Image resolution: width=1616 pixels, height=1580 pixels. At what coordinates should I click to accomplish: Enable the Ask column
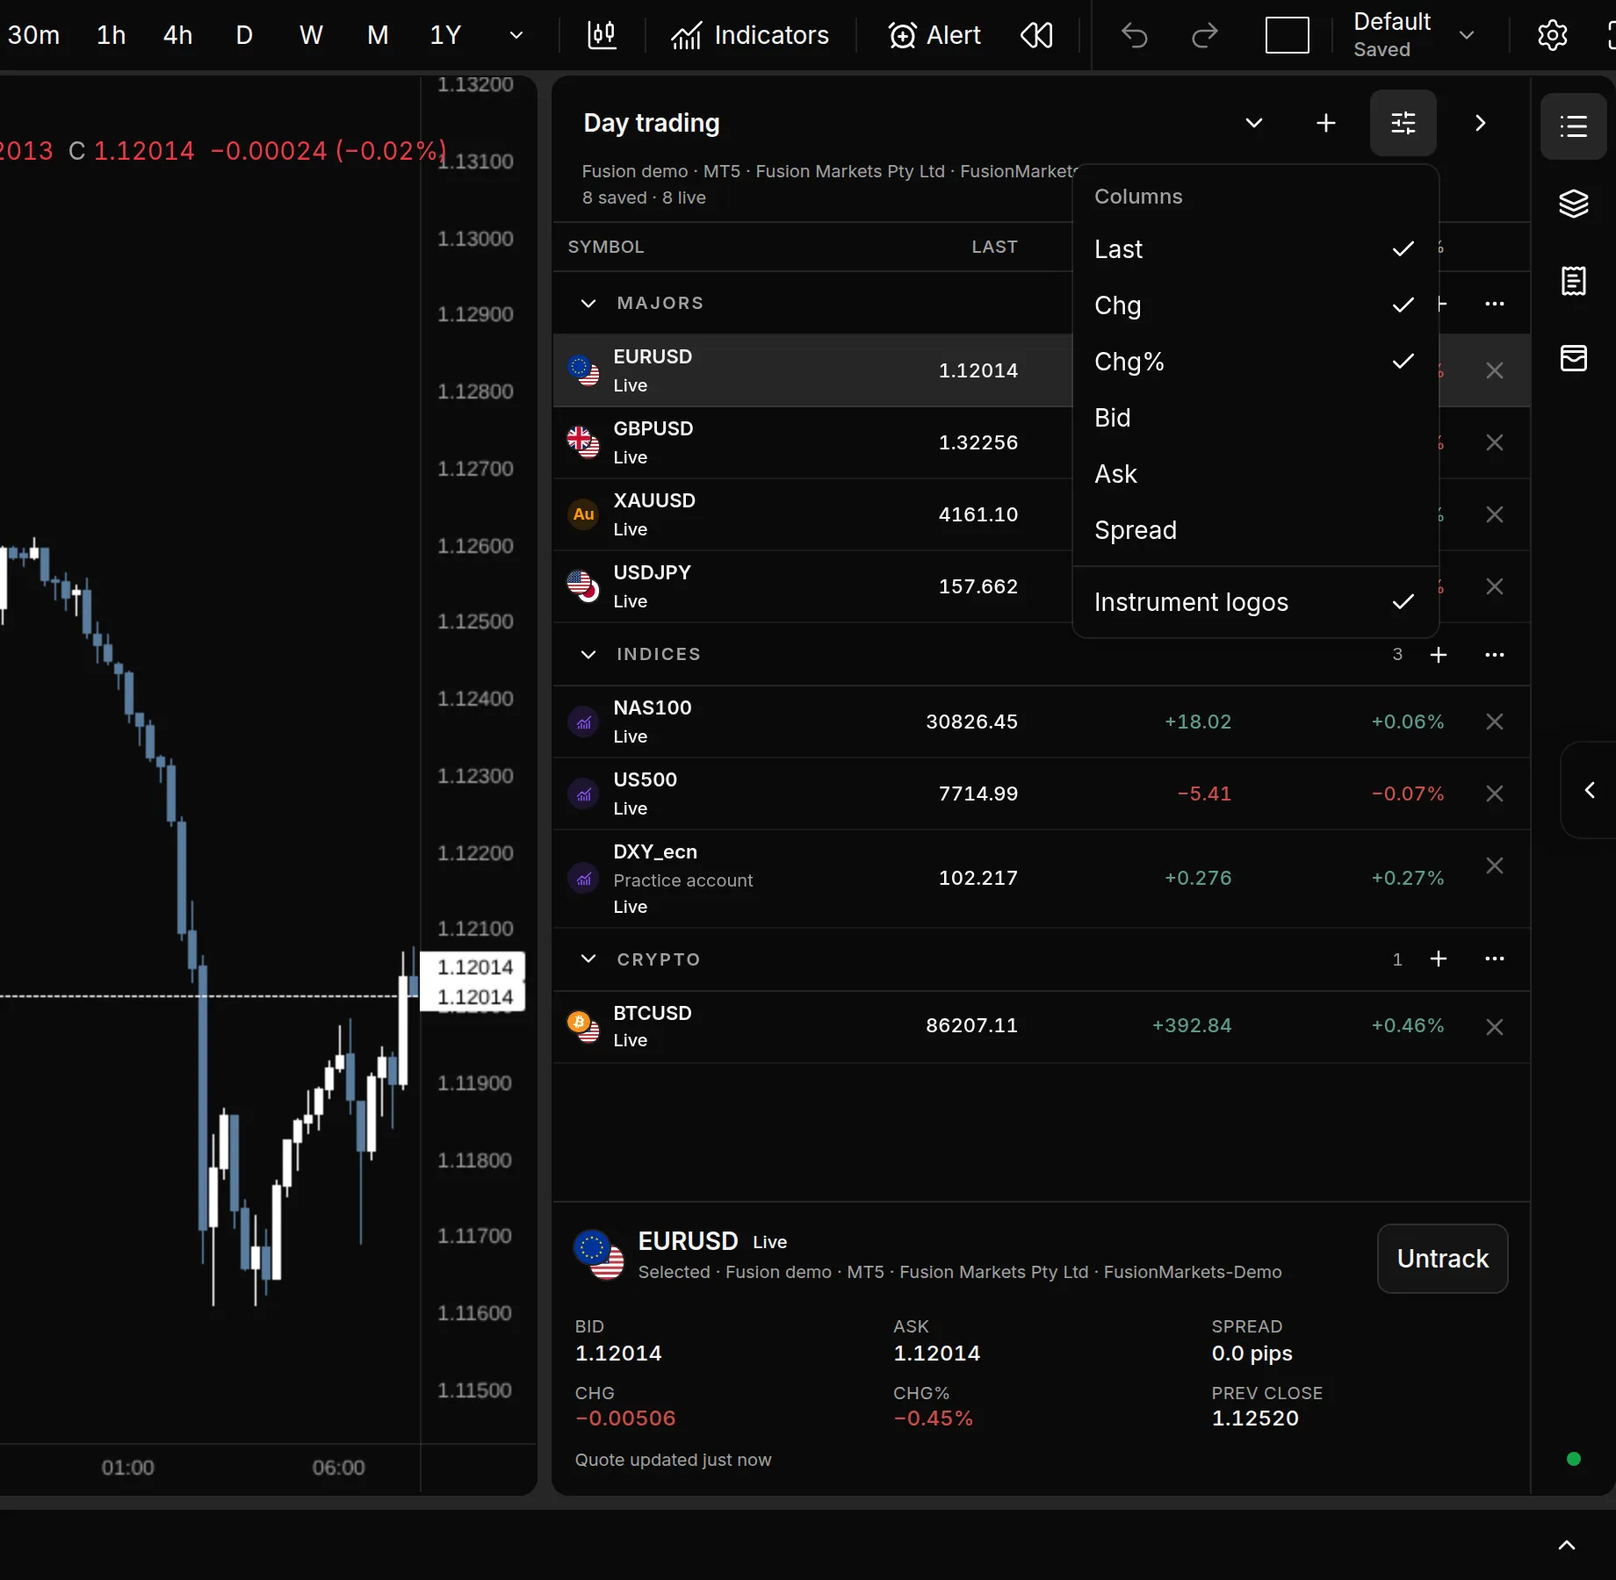click(x=1256, y=474)
